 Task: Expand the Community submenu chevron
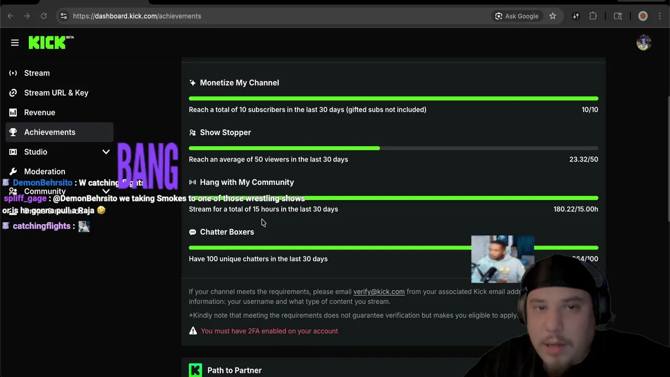pyautogui.click(x=106, y=191)
